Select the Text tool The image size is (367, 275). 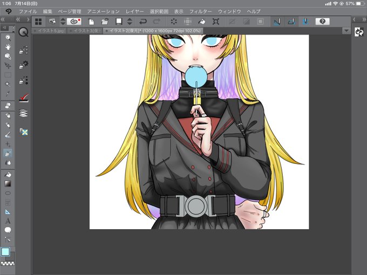tap(8, 221)
